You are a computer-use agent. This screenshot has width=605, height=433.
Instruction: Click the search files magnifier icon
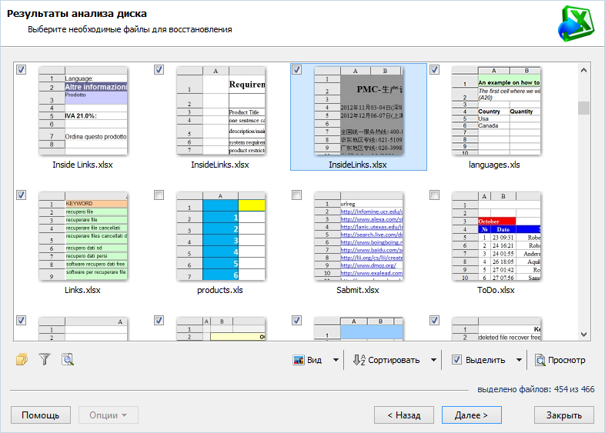68,359
